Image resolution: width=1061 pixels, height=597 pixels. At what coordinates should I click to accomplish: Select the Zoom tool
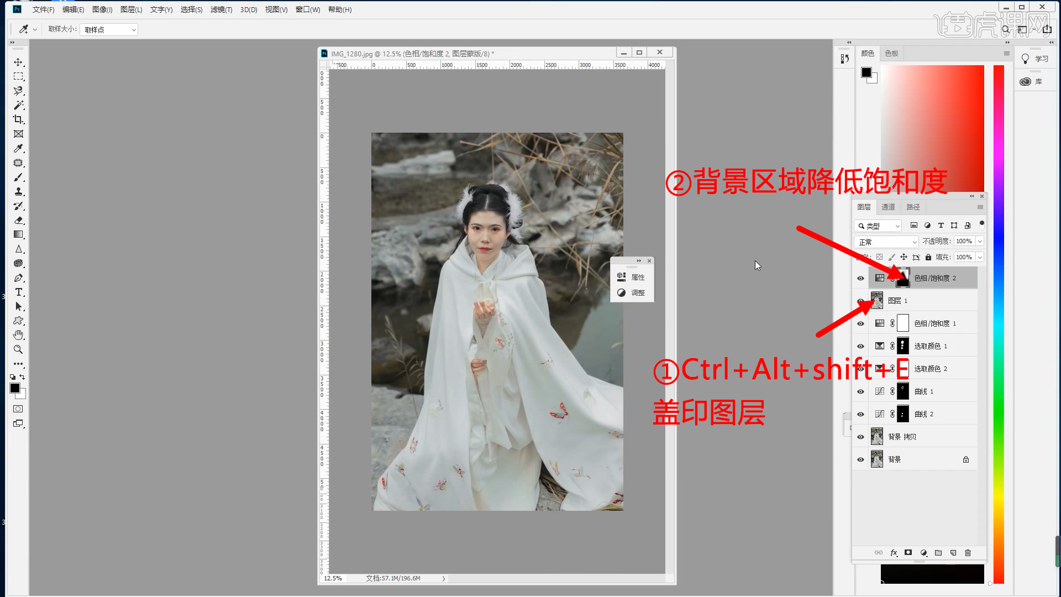coord(18,349)
